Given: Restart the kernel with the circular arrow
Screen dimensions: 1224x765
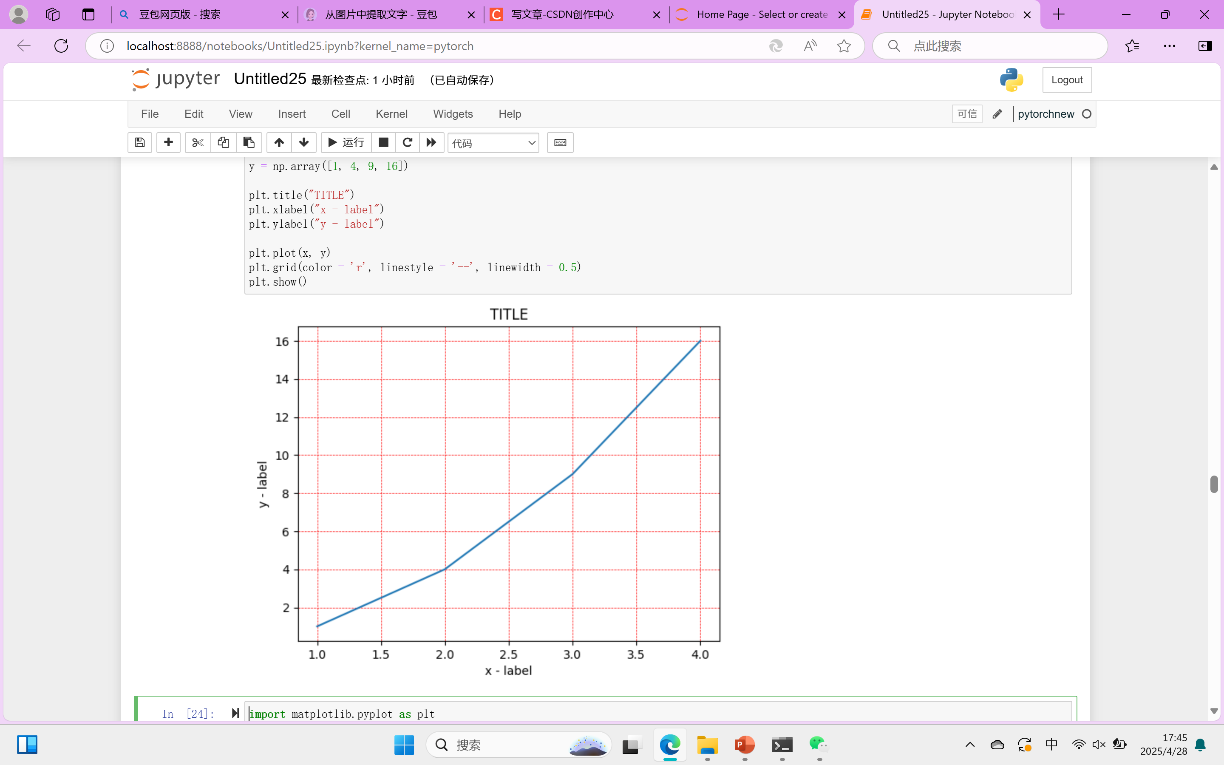Looking at the screenshot, I should click(x=407, y=143).
